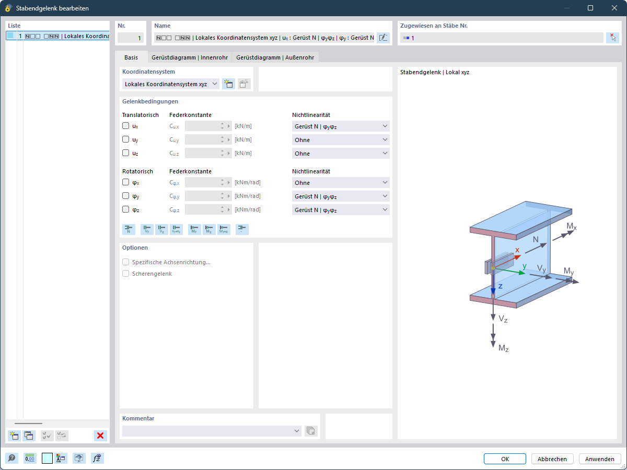Open the edit name pencil icon

pyautogui.click(x=383, y=37)
